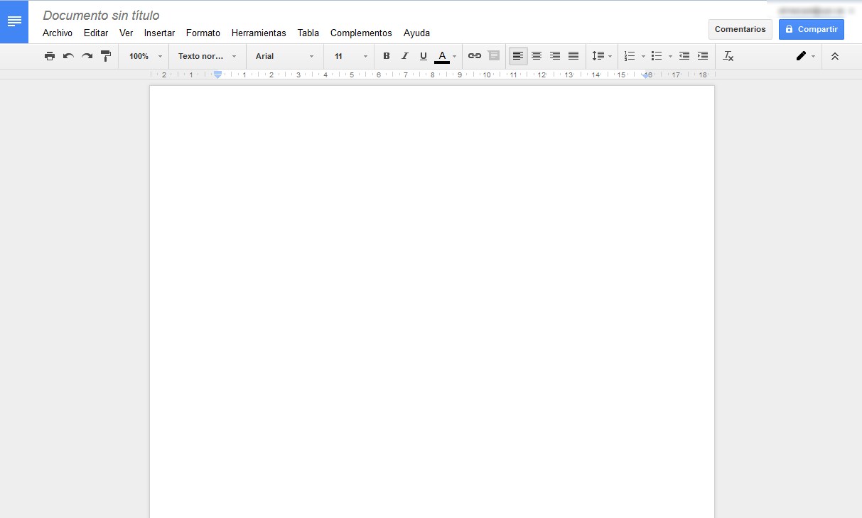Toggle underline formatting
The width and height of the screenshot is (862, 518).
[x=423, y=56]
